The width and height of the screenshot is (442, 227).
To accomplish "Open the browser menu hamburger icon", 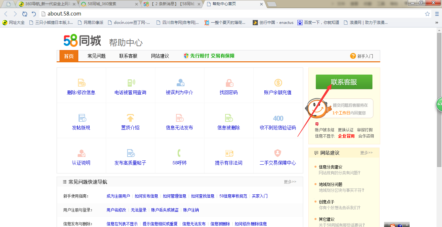I will pyautogui.click(x=436, y=14).
